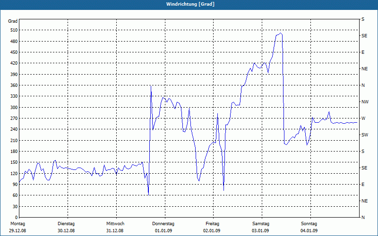Click the SE compass label between 510 and 480
The width and height of the screenshot is (378, 236).
point(364,36)
